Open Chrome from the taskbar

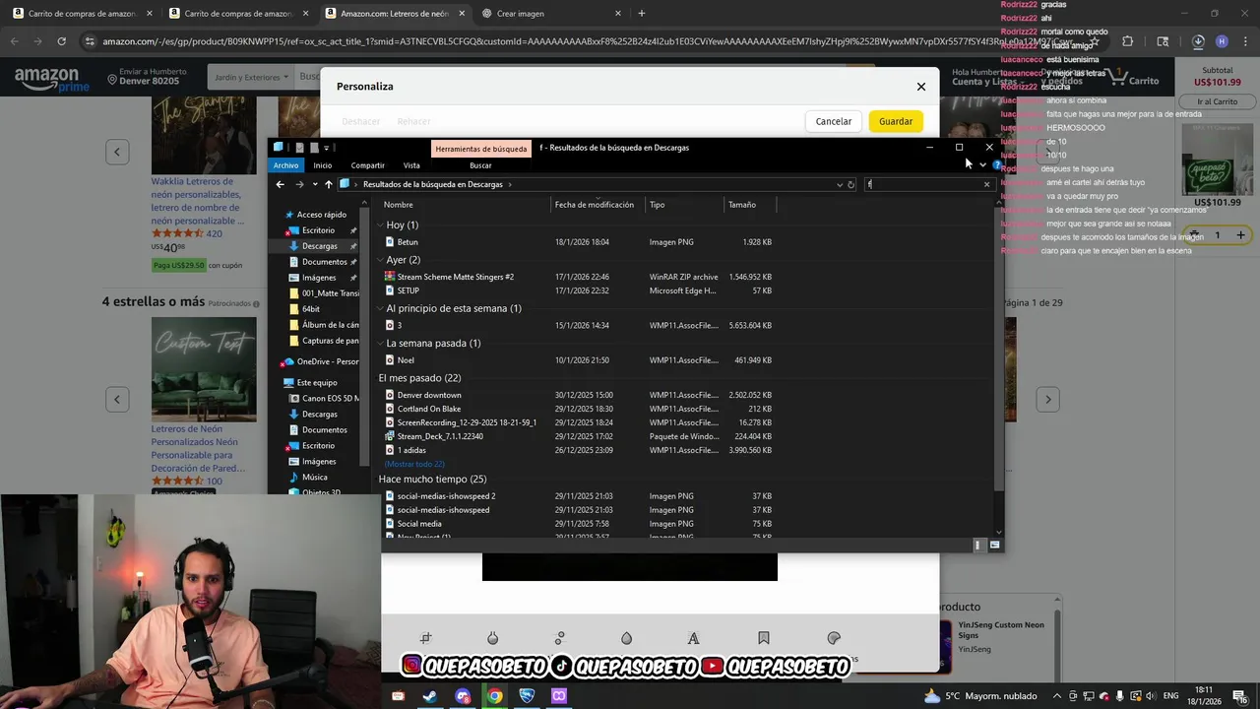click(494, 696)
